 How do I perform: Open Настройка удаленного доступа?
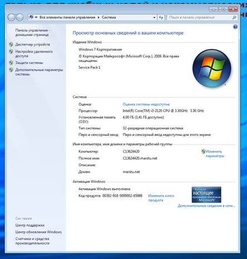point(34,53)
